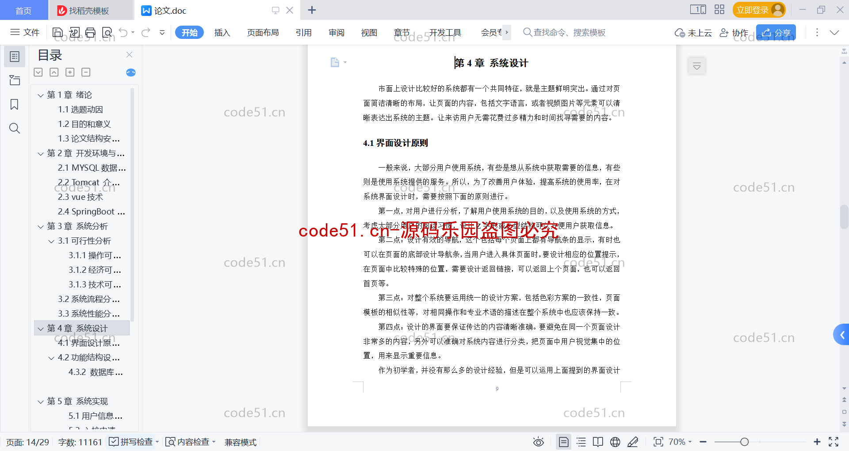Image resolution: width=849 pixels, height=451 pixels.
Task: Collapse 第 2 章 outline entry
Action: pyautogui.click(x=41, y=153)
